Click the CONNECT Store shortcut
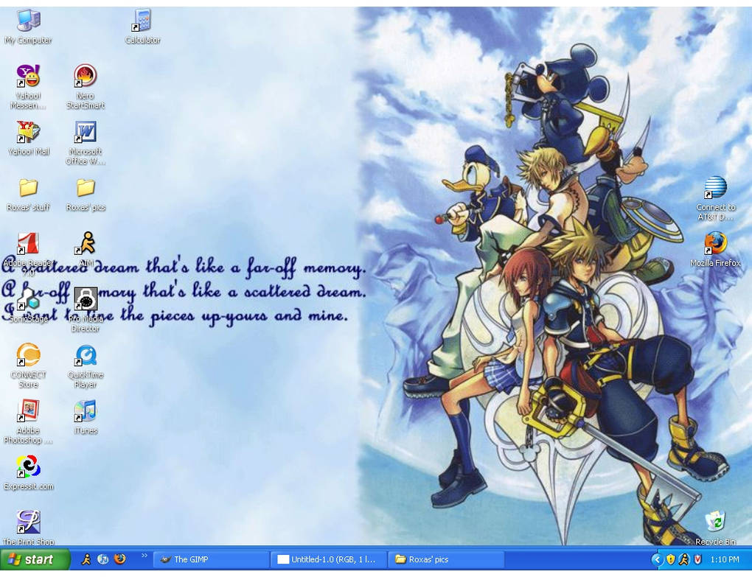Image resolution: width=752 pixels, height=577 pixels. tap(28, 366)
